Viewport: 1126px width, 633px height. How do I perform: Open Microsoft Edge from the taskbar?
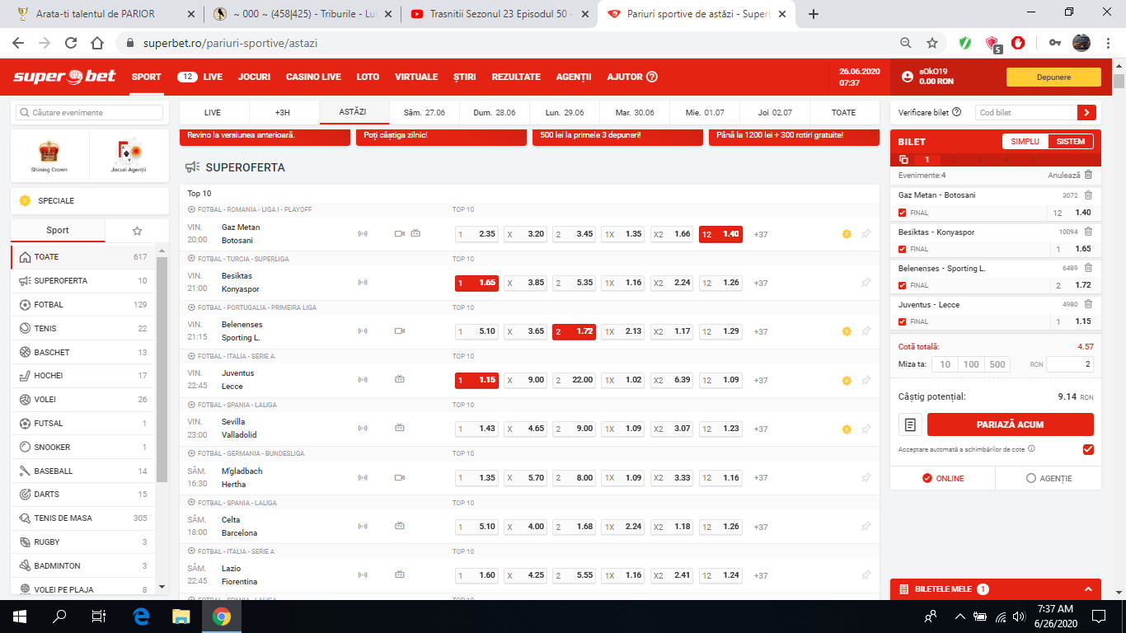pos(141,617)
